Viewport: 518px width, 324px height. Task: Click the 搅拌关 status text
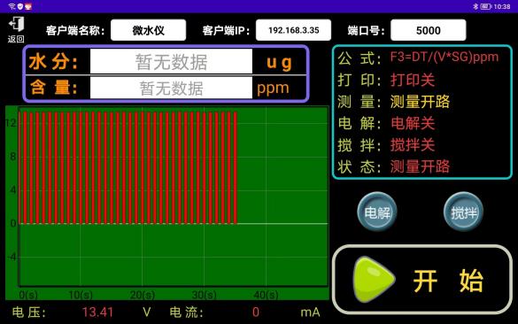click(413, 145)
